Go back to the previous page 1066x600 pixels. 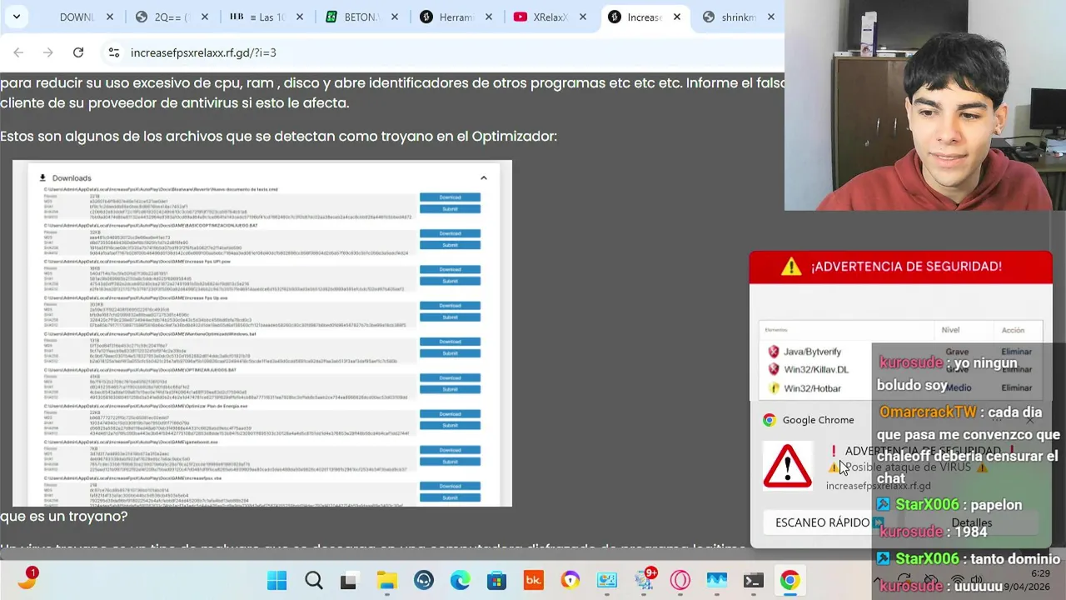coord(18,52)
